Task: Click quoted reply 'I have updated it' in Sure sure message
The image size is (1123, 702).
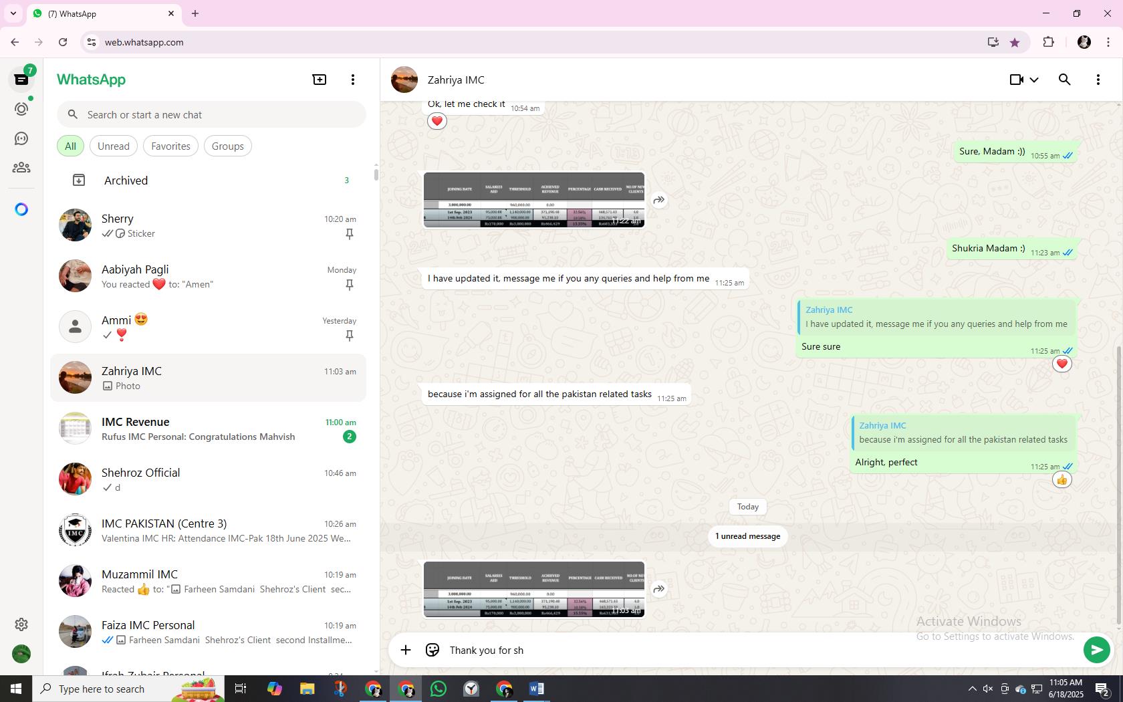Action: click(937, 317)
